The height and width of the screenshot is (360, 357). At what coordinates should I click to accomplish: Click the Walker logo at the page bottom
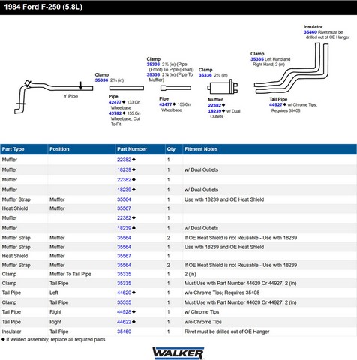click(178, 353)
